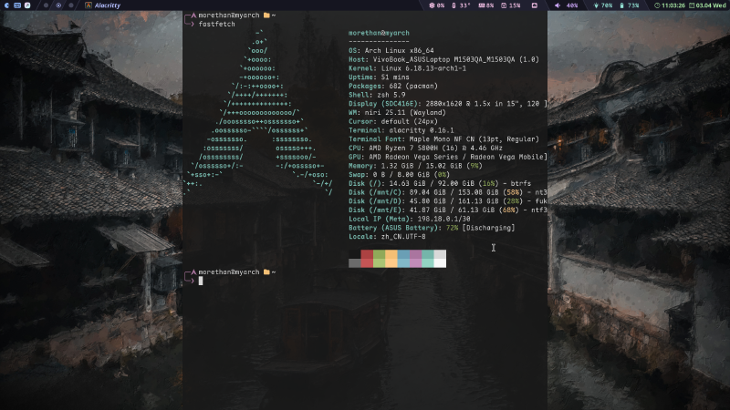Image resolution: width=730 pixels, height=410 pixels.
Task: Click folder icon in first prompt line
Action: pyautogui.click(x=266, y=15)
